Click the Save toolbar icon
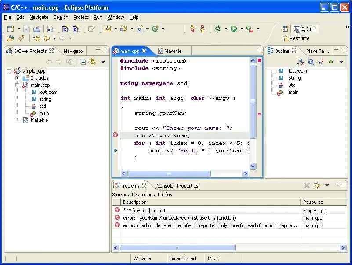The image size is (352, 265). click(26, 29)
